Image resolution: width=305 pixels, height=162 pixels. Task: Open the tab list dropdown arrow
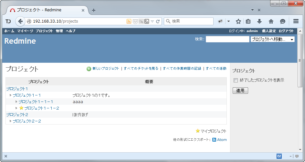click(x=252, y=10)
